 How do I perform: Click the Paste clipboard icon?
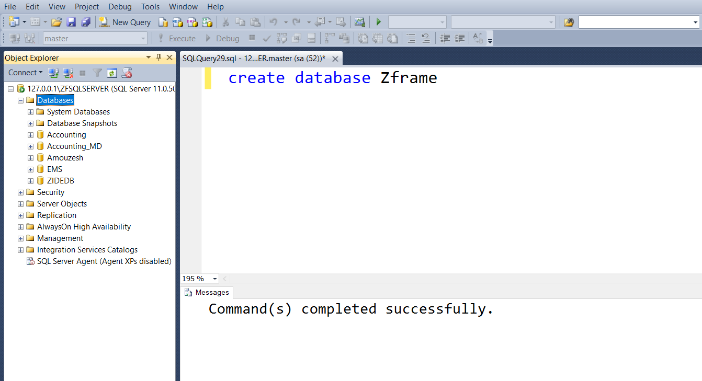[x=255, y=22]
